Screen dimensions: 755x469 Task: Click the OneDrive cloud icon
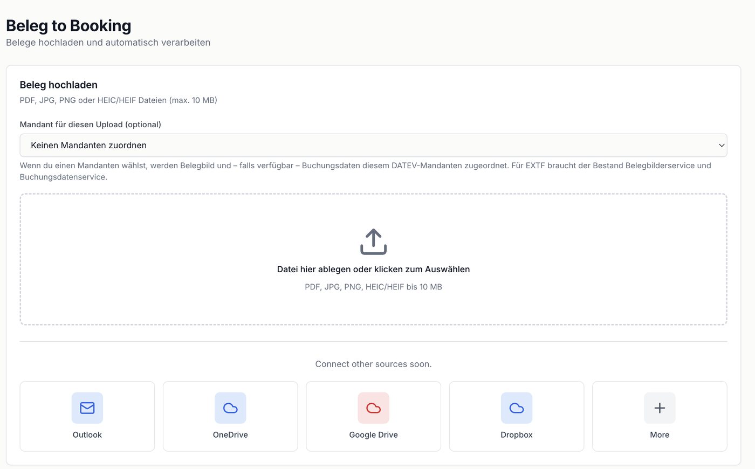(230, 408)
